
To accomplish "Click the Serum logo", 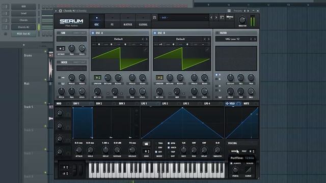I will tap(71, 21).
